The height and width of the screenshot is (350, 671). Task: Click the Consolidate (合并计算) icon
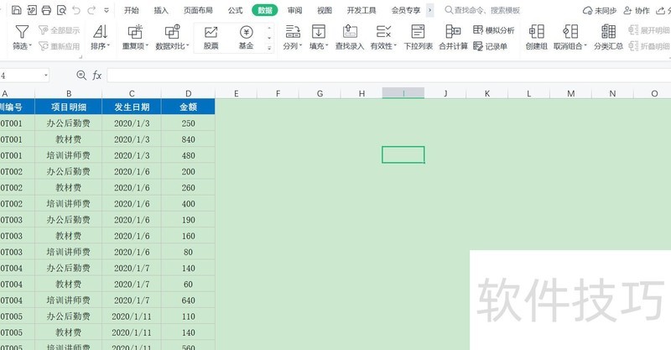point(453,32)
